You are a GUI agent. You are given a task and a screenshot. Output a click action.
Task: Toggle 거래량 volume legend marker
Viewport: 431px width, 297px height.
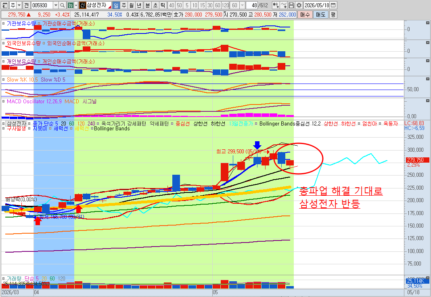(4, 278)
